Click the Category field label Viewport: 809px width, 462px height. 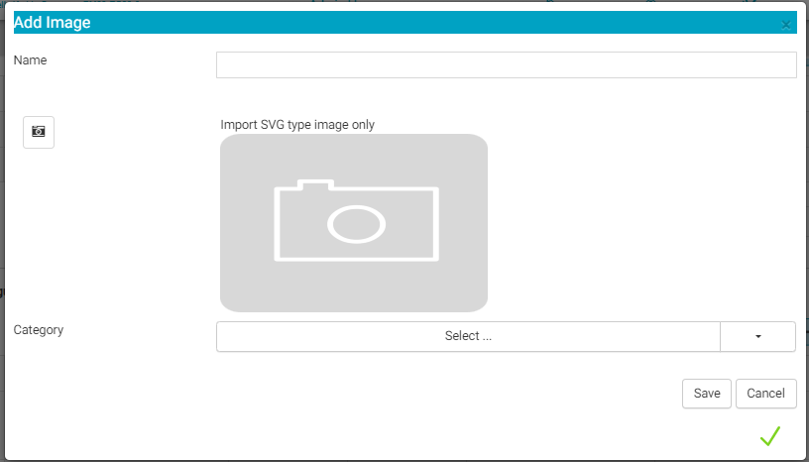click(x=39, y=330)
